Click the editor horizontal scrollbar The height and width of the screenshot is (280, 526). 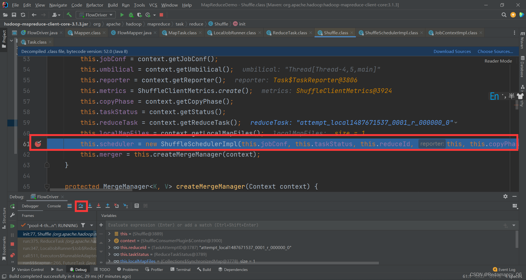[91, 190]
